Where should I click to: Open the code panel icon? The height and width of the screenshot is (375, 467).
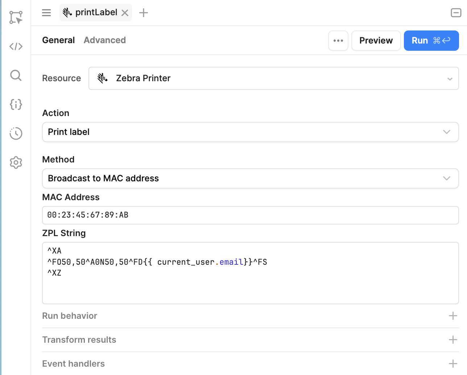[16, 46]
